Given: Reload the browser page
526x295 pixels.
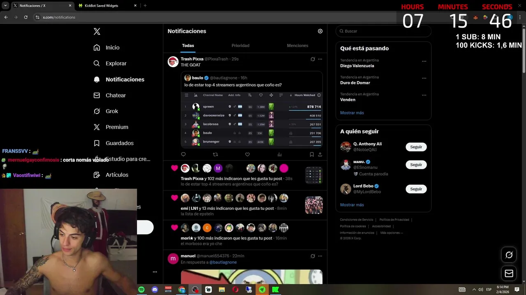Looking at the screenshot, I should [x=25, y=17].
